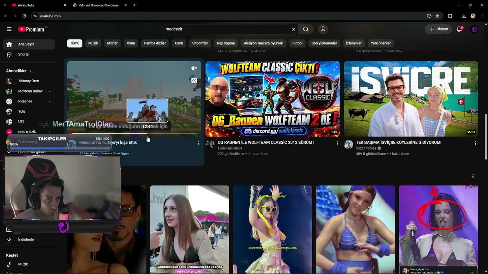Screen dimensions: 488x274
Task: Open the browser extensions puzzle icon
Action: 450,16
